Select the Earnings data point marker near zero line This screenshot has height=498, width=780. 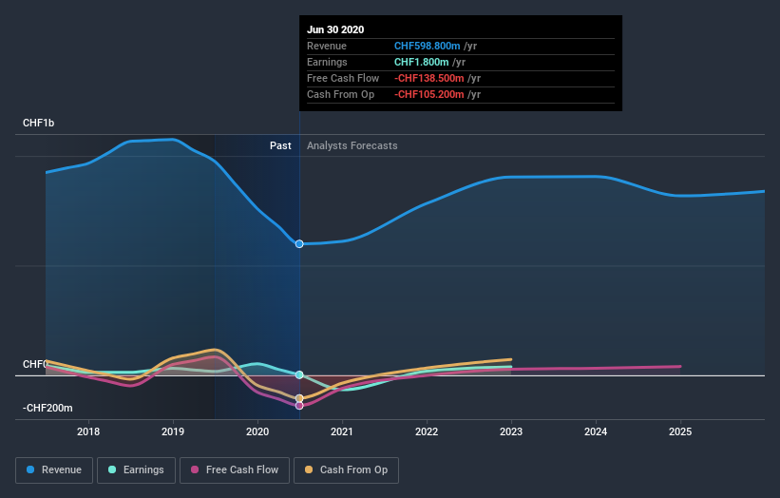[299, 374]
